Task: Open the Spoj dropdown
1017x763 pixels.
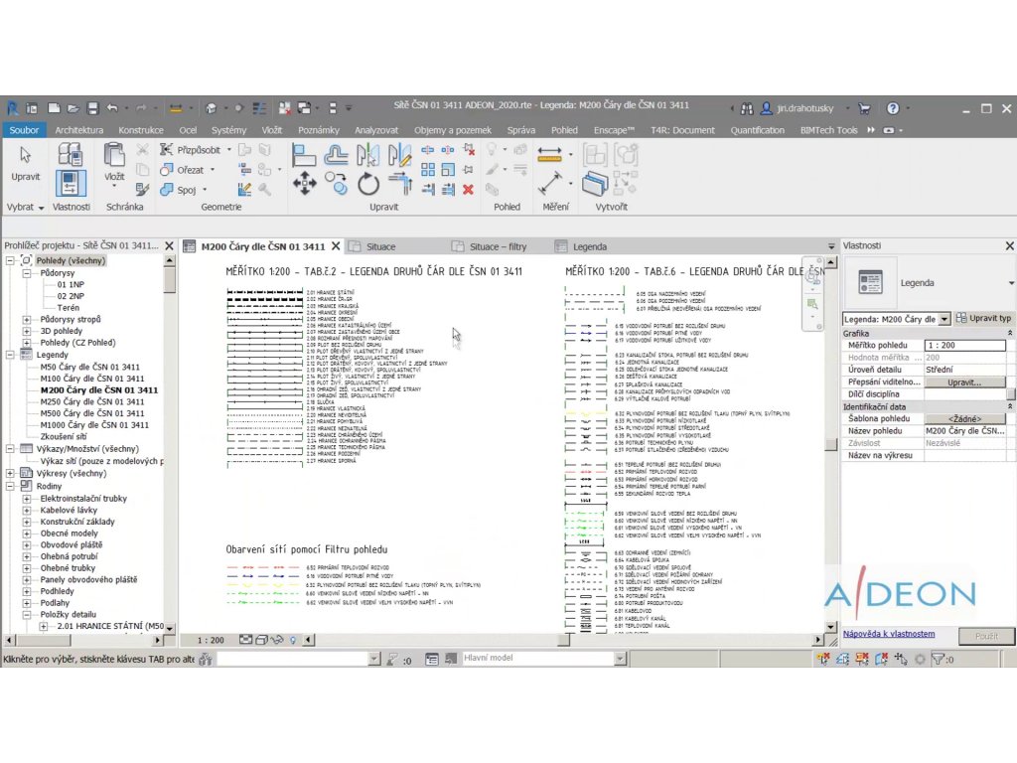Action: [x=205, y=190]
